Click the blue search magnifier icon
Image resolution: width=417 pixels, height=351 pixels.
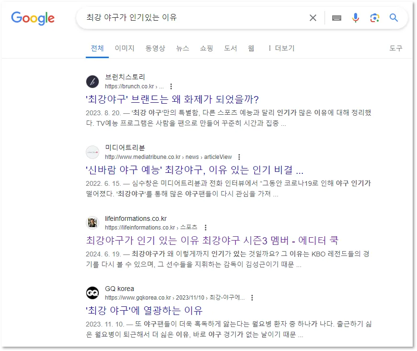click(394, 17)
